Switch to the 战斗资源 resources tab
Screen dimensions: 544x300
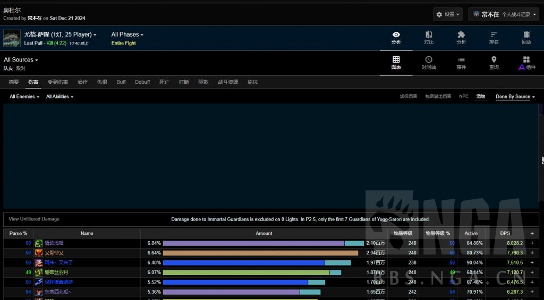tap(228, 82)
